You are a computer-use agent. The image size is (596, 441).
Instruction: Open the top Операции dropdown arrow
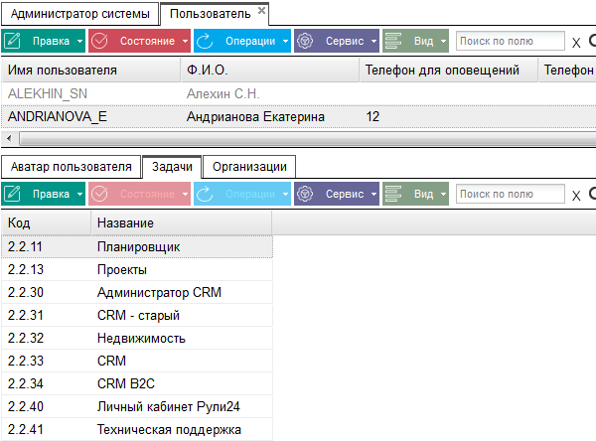coord(284,42)
